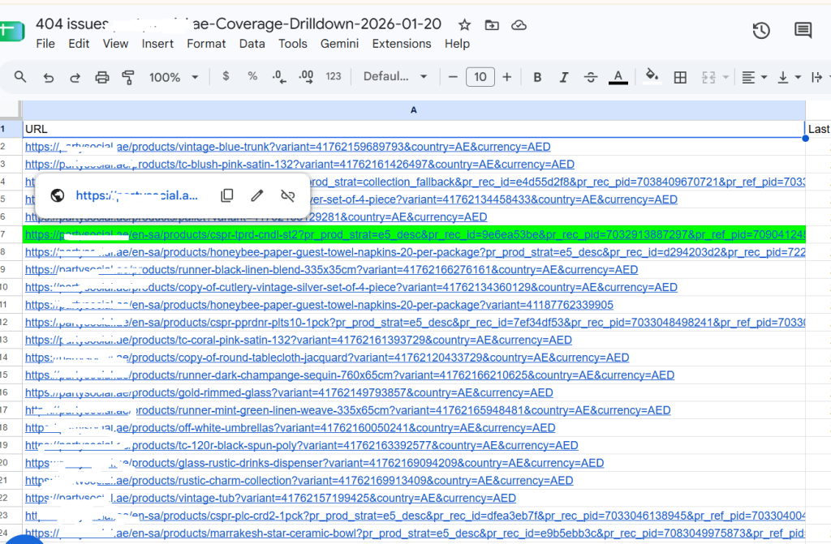Undo the last action
Screen dimensions: 831x544
tap(48, 77)
